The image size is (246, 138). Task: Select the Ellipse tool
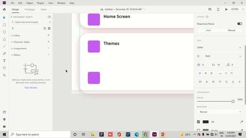click(x=4, y=32)
